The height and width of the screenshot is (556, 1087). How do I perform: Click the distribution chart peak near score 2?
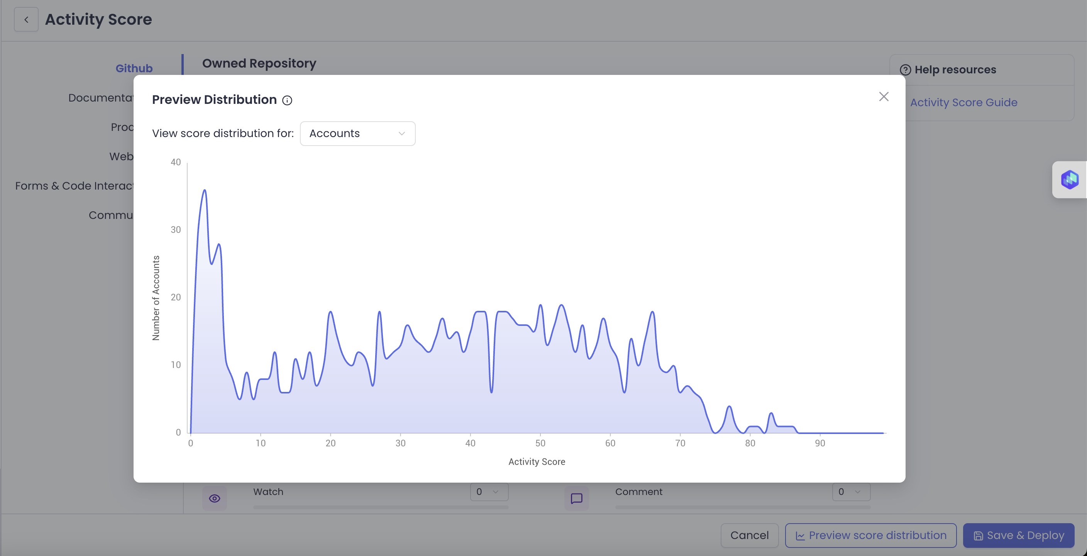point(205,191)
